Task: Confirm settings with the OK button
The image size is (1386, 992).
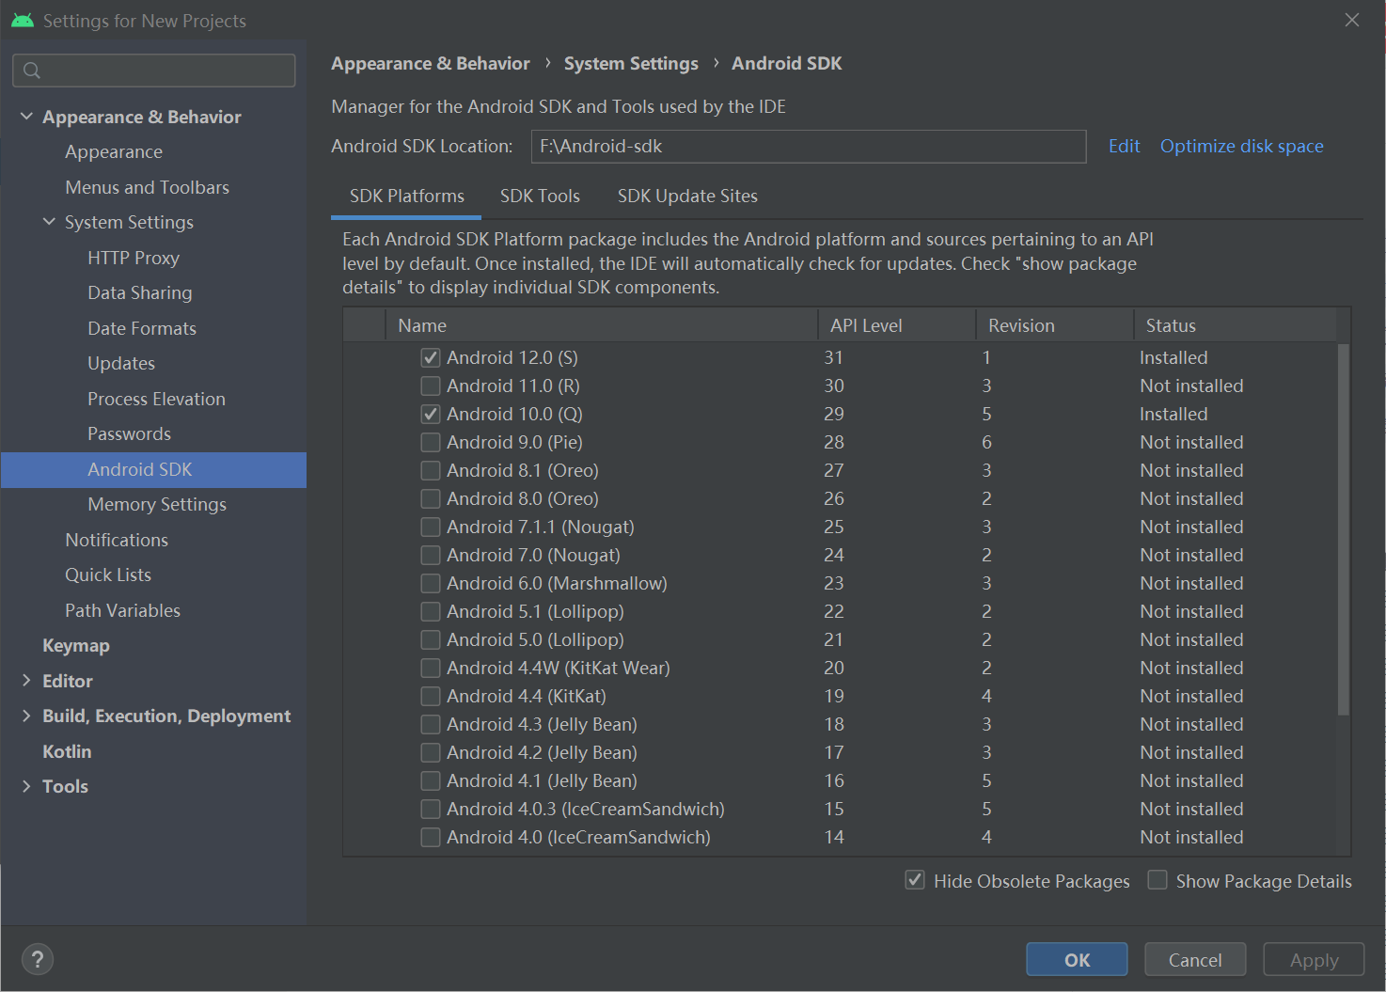Action: 1077,959
